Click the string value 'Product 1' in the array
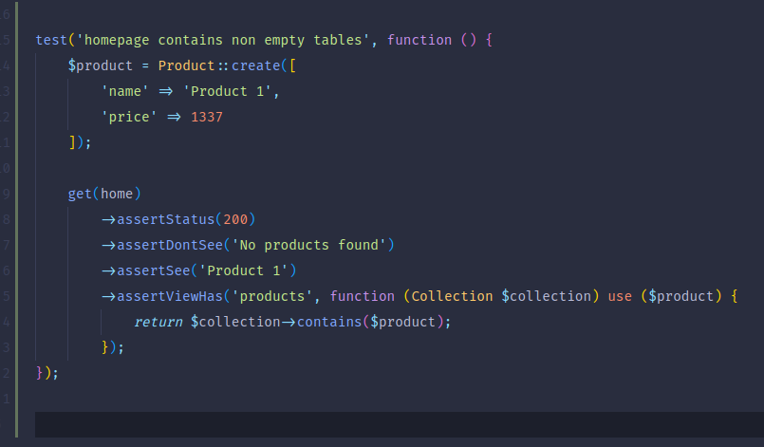Screen dimensions: 764x447 (227, 91)
